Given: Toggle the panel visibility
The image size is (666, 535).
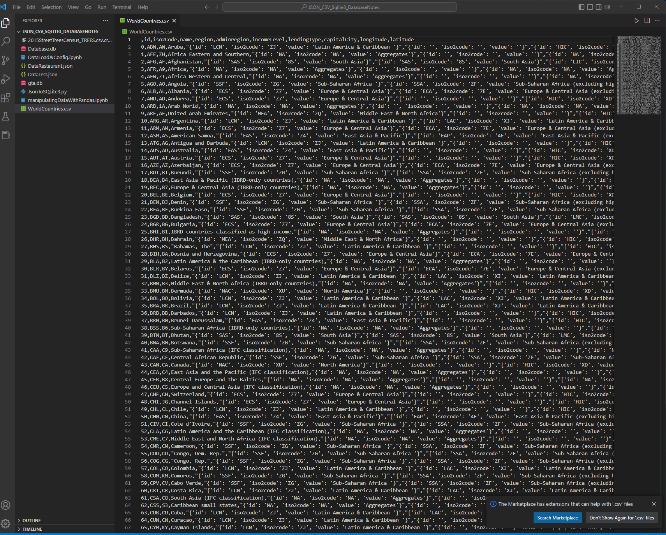Looking at the screenshot, I should pyautogui.click(x=589, y=7).
